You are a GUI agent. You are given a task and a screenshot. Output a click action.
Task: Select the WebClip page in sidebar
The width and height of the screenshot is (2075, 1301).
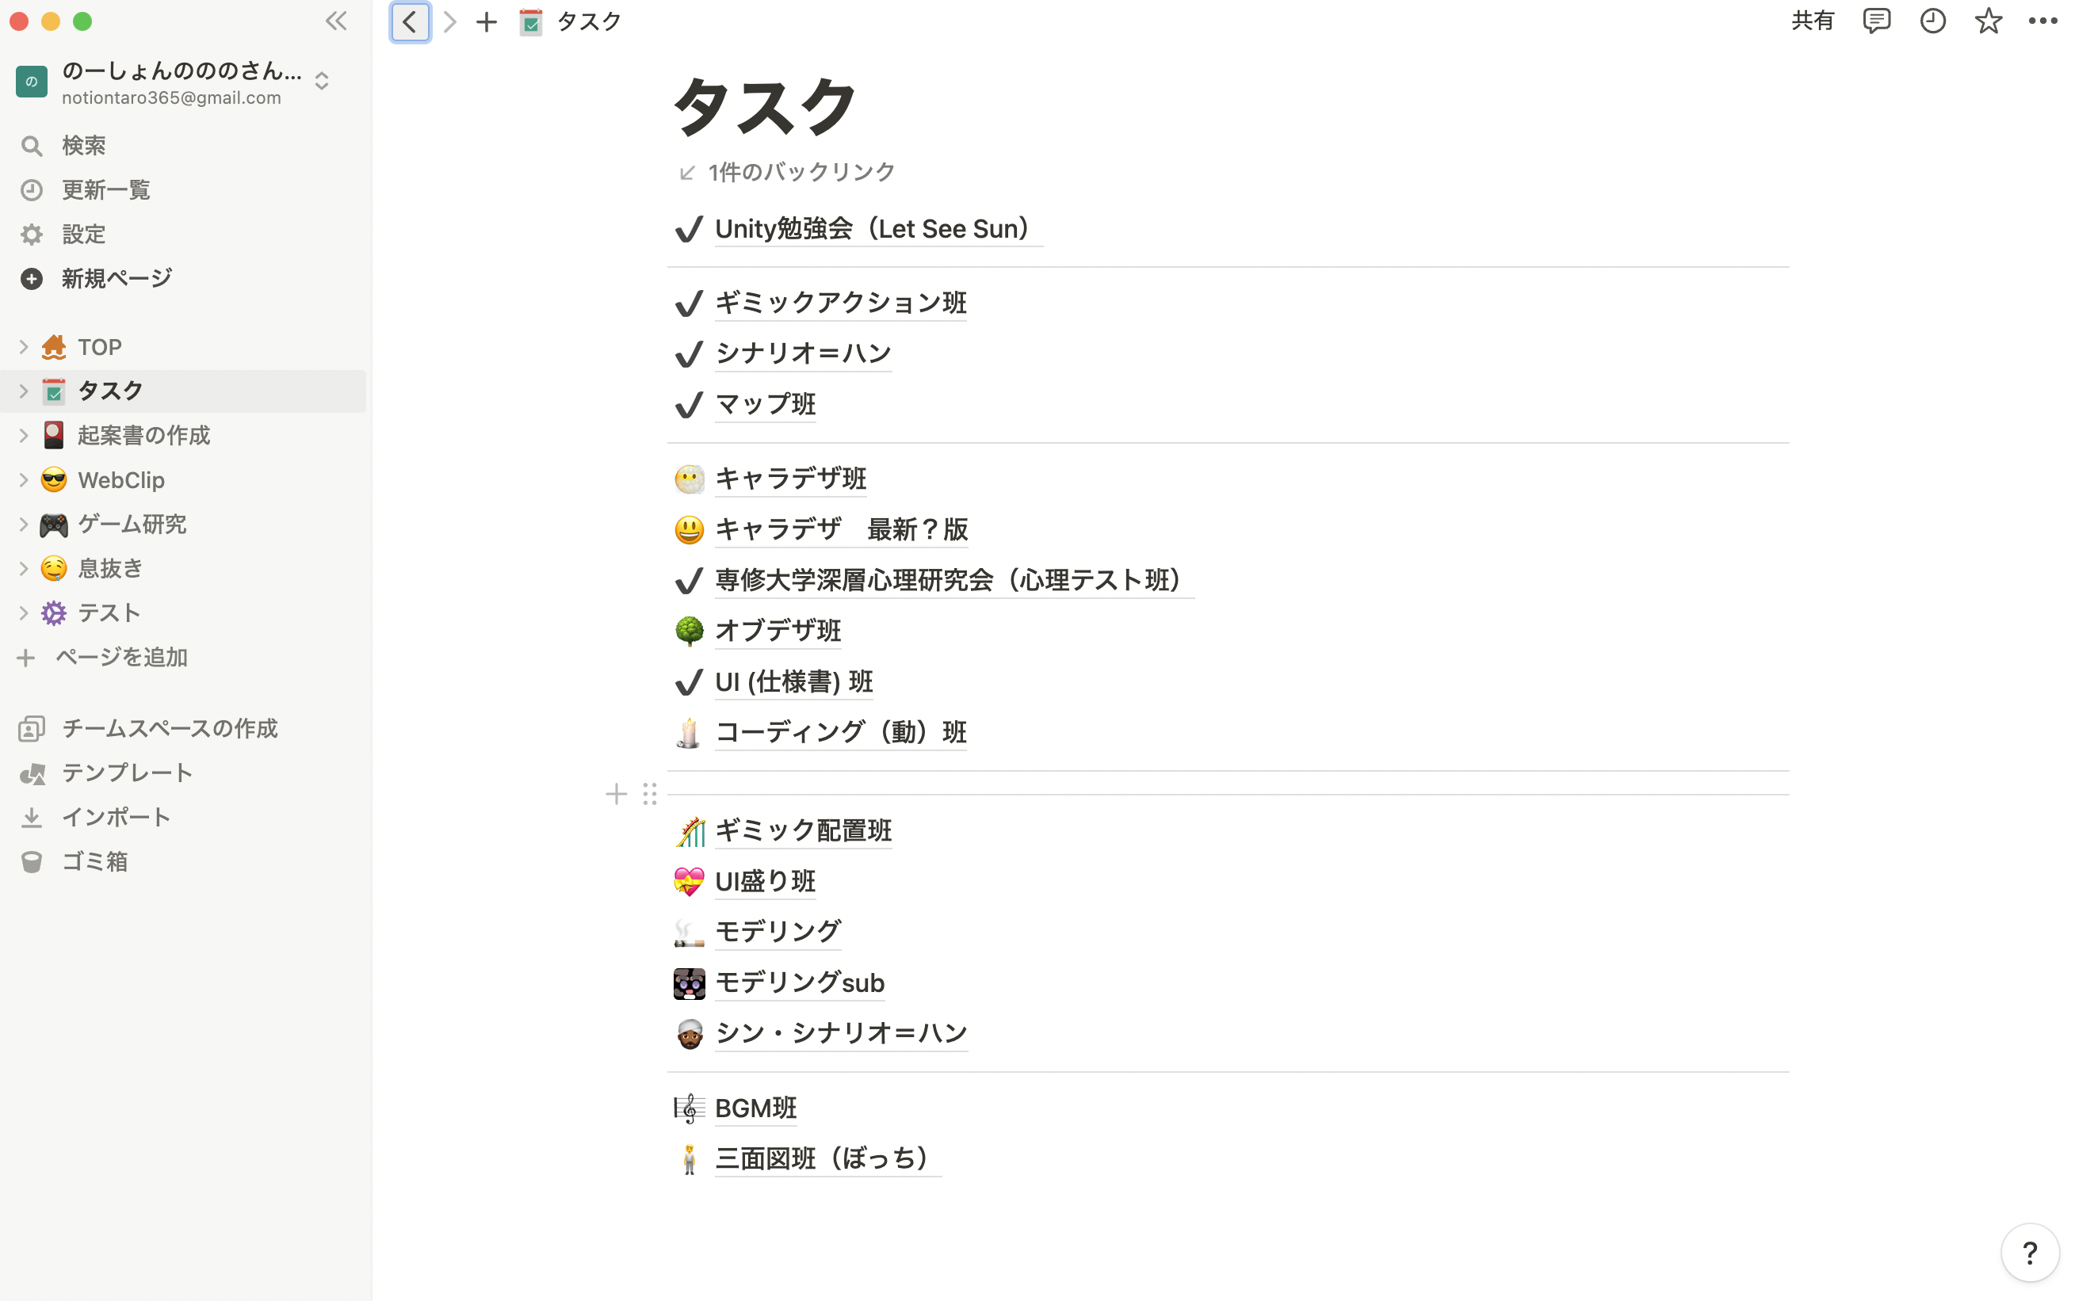[120, 480]
